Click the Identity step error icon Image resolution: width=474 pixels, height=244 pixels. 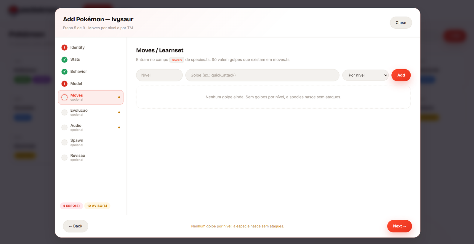tap(64, 47)
